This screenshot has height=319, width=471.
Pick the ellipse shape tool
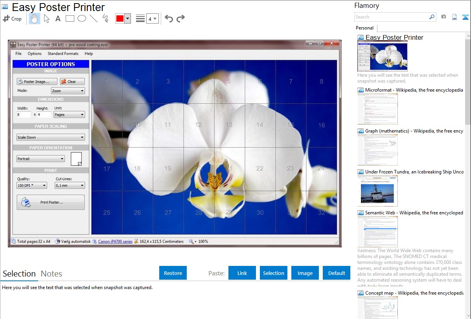[x=82, y=18]
